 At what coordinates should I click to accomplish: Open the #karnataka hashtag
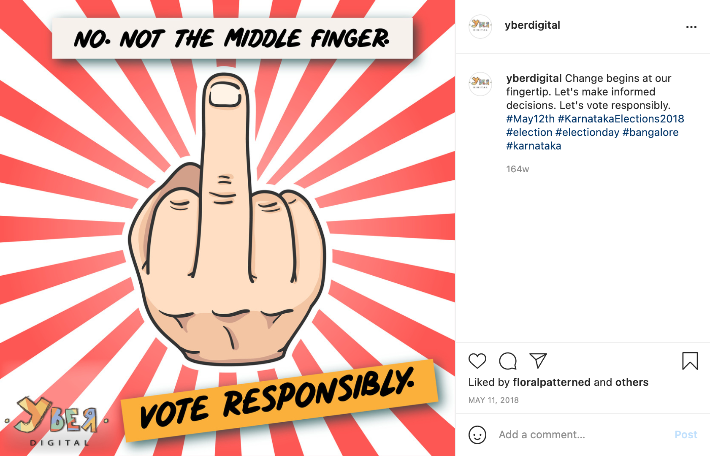[x=534, y=146]
